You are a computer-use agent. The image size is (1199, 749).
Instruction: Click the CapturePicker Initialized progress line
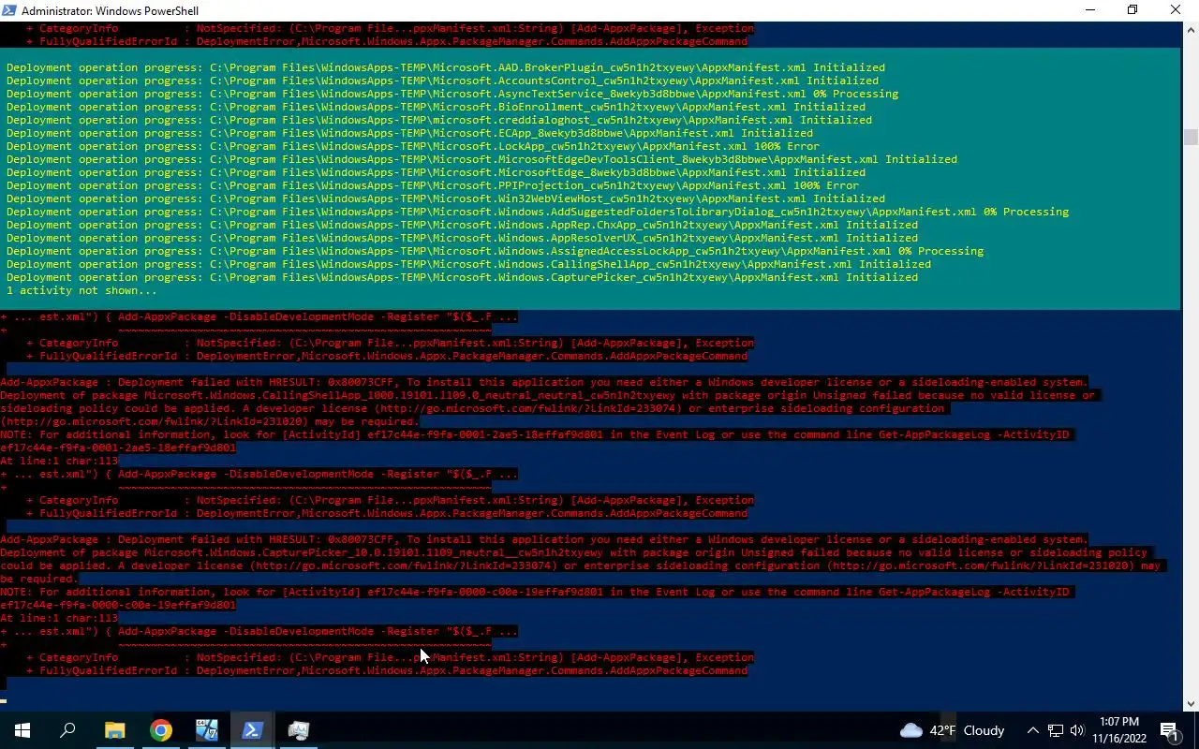462,277
